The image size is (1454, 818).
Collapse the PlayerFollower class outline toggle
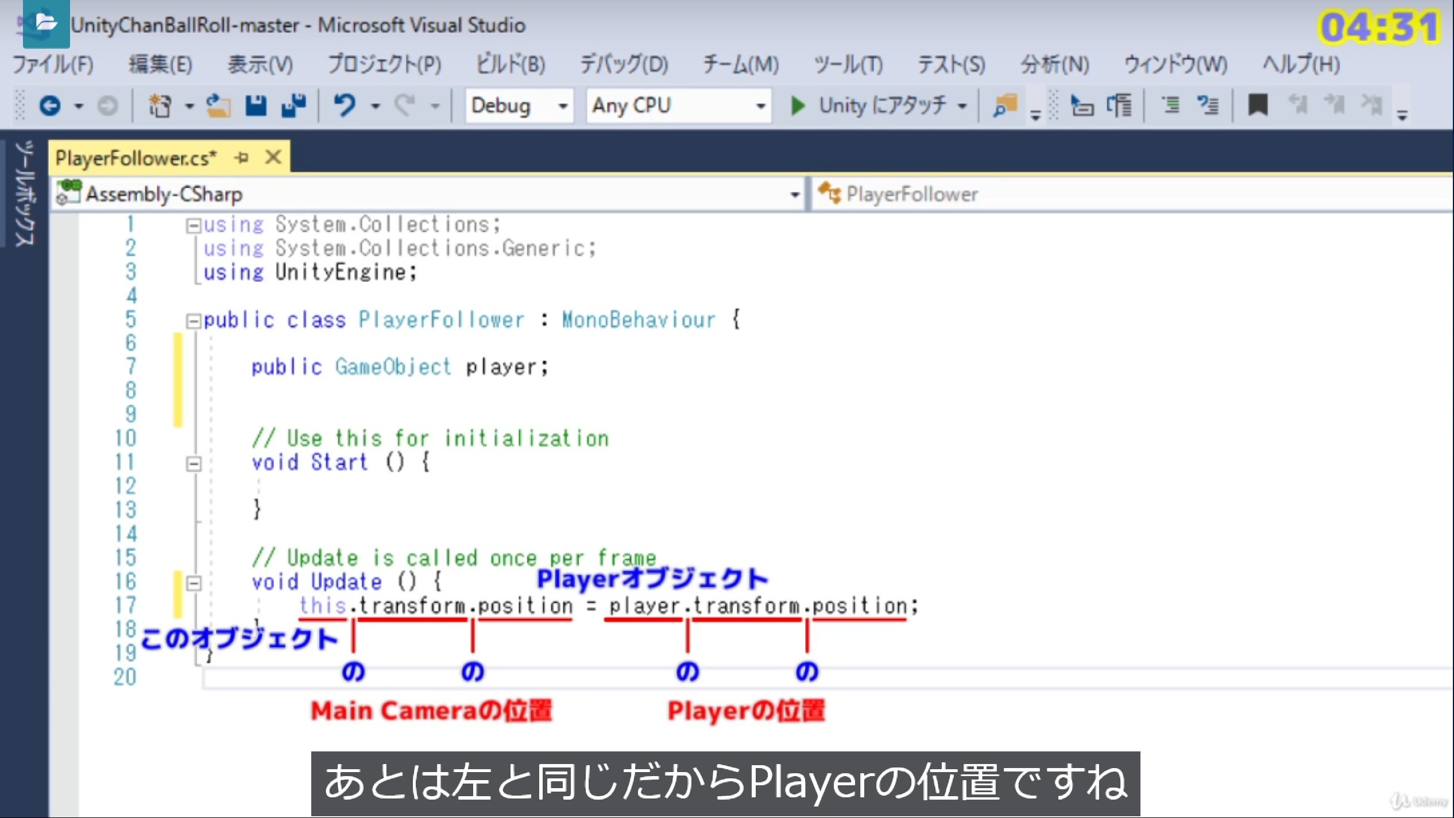[194, 320]
